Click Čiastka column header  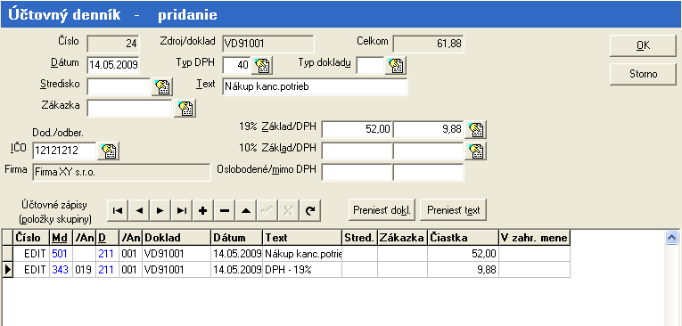pos(463,238)
